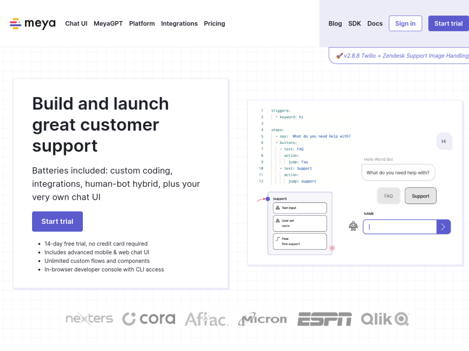Screen dimensions: 469x351
Task: Click the Sign in button
Action: [x=405, y=23]
